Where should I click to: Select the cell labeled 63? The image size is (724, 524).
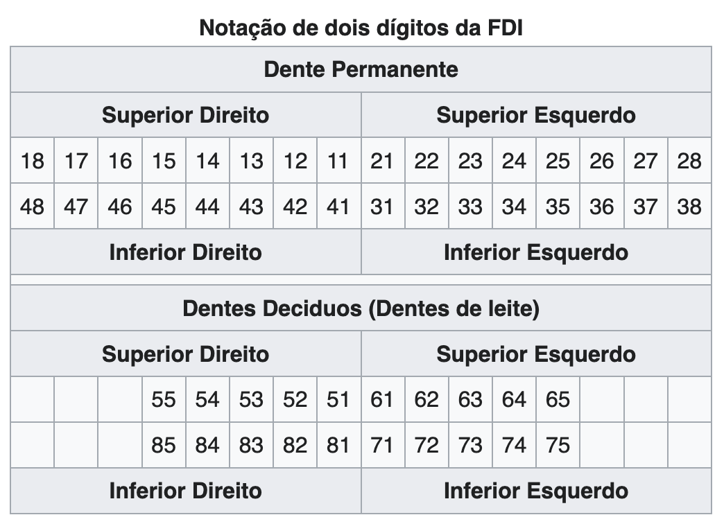tap(470, 400)
